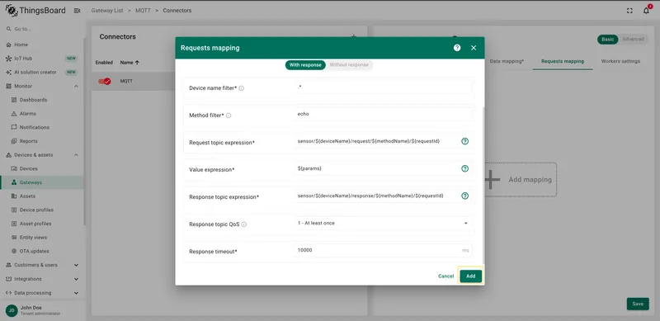Click info icon next to Method filter
Screen dimensions: 660x321
(229, 116)
